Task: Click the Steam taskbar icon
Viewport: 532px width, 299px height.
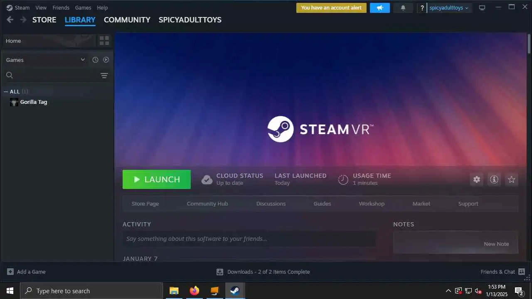Action: point(235,291)
